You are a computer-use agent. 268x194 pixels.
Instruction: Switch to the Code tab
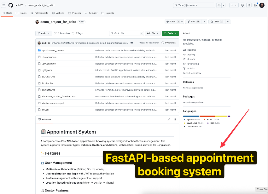7,13
